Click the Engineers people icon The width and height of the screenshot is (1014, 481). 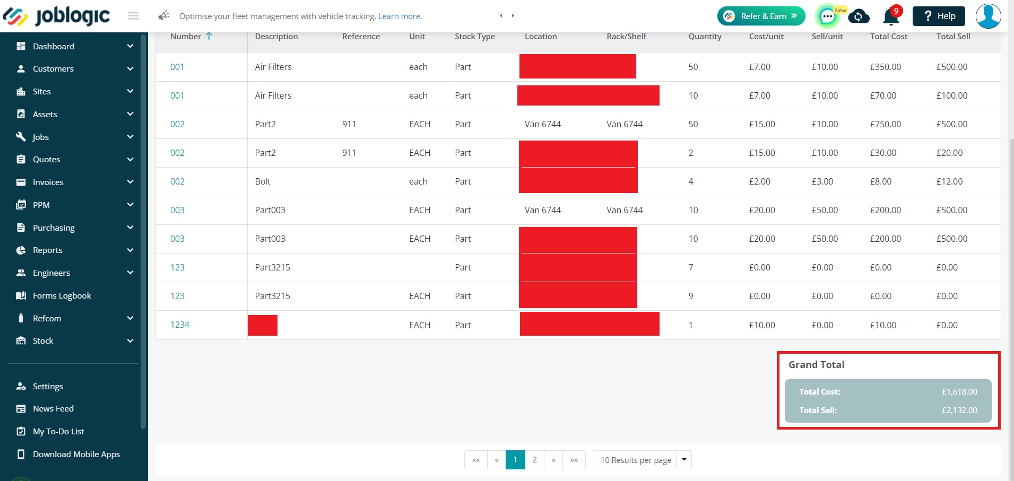tap(21, 273)
